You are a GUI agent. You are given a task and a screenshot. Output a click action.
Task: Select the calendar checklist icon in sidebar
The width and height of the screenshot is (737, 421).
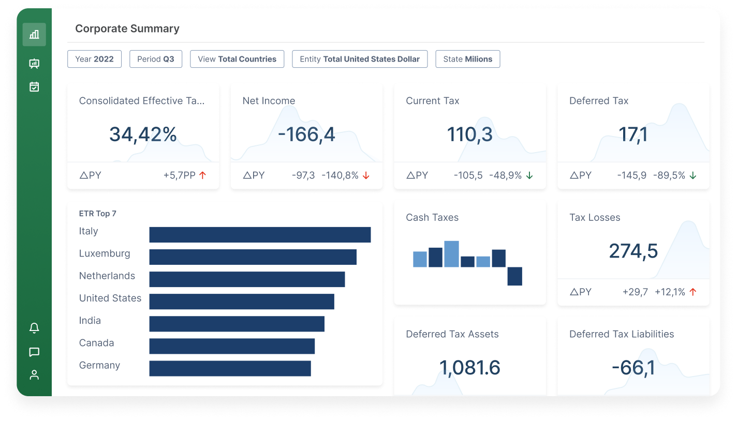[x=34, y=87]
